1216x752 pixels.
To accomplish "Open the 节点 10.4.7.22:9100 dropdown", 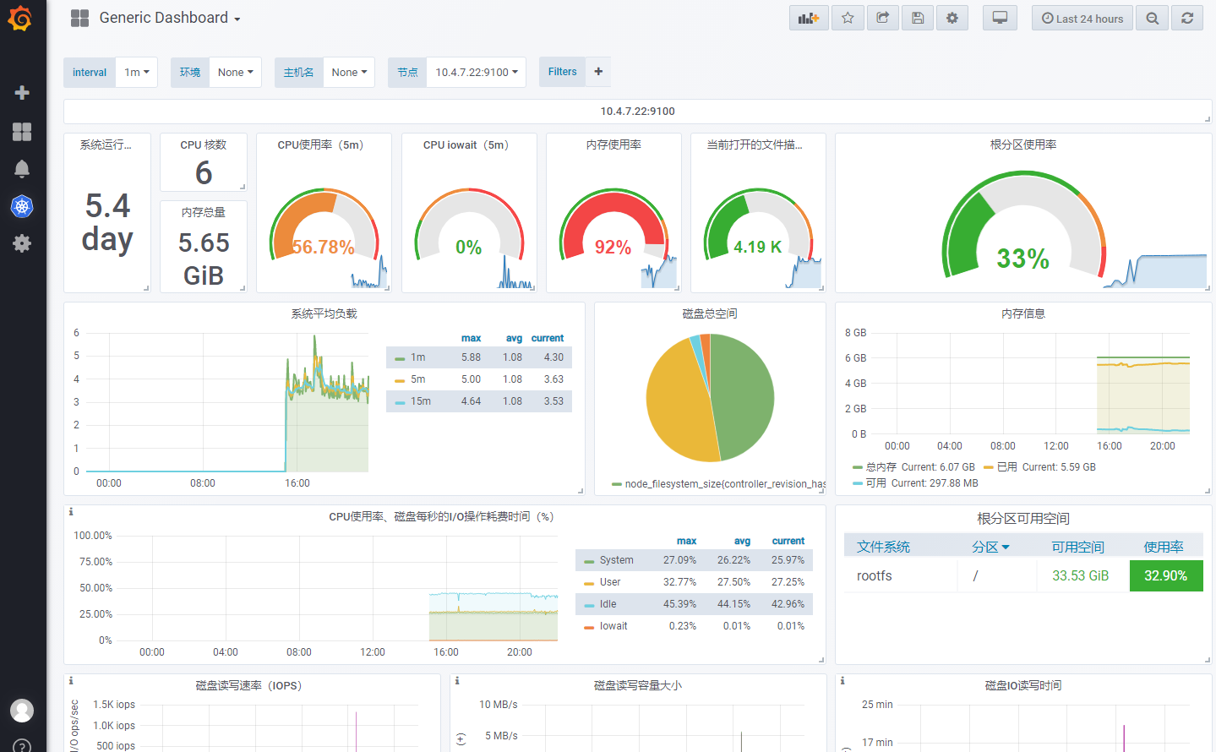I will point(477,72).
